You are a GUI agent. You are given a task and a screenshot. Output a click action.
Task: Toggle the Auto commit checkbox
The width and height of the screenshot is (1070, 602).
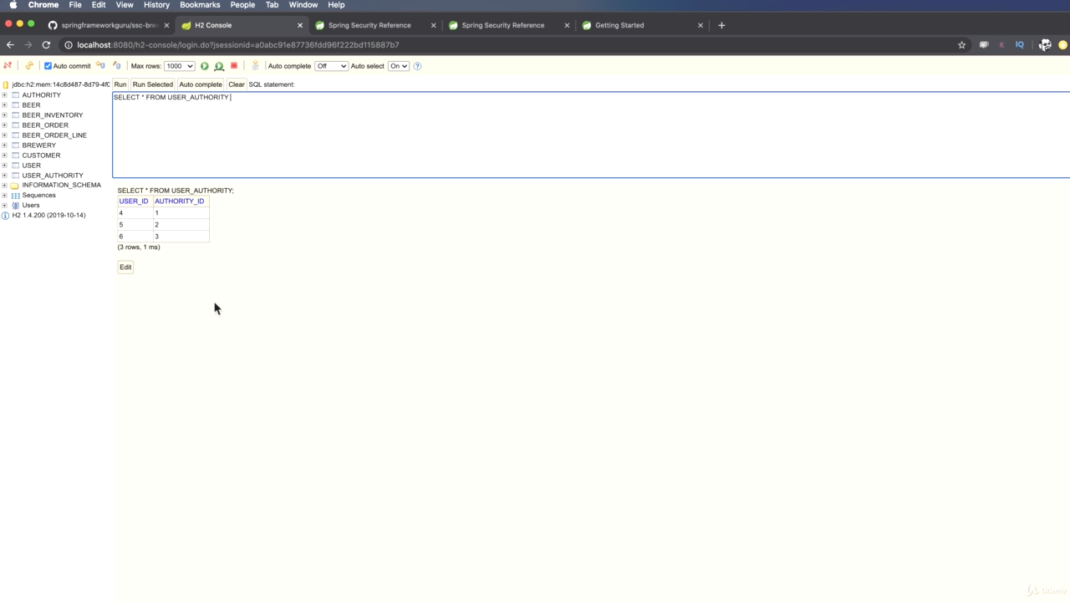click(48, 66)
